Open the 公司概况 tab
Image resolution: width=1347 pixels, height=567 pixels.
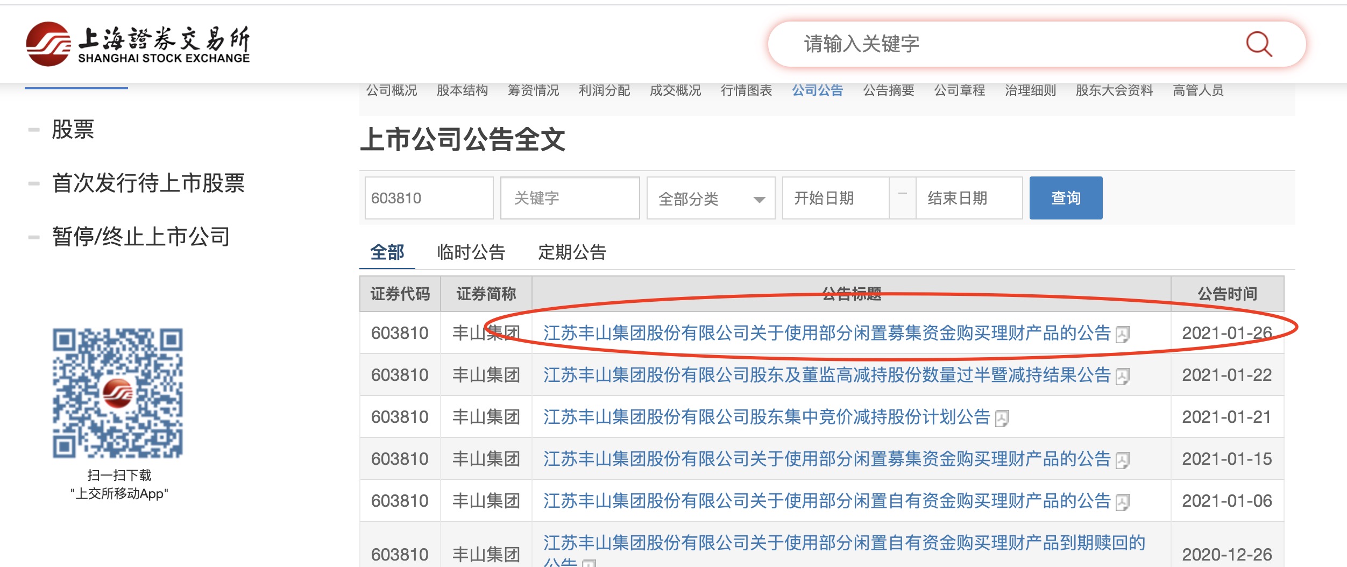click(x=392, y=90)
